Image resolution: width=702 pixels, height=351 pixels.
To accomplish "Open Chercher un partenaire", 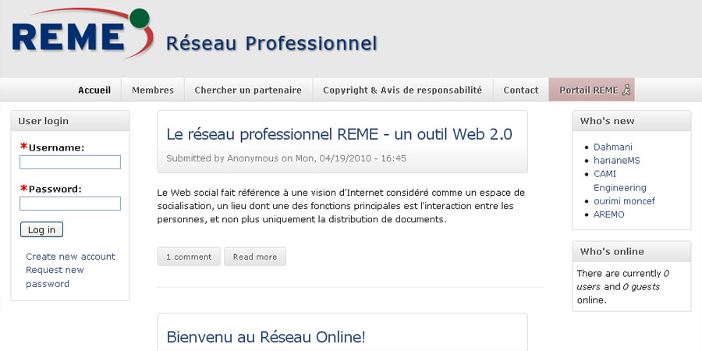I will 248,90.
